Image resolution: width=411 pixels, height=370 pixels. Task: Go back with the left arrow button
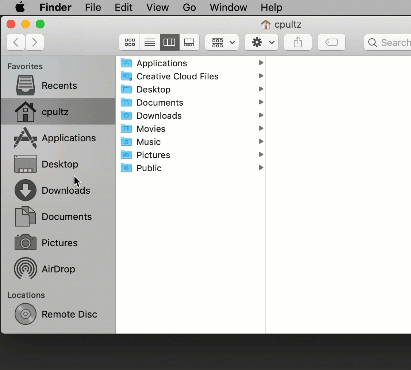click(x=16, y=42)
